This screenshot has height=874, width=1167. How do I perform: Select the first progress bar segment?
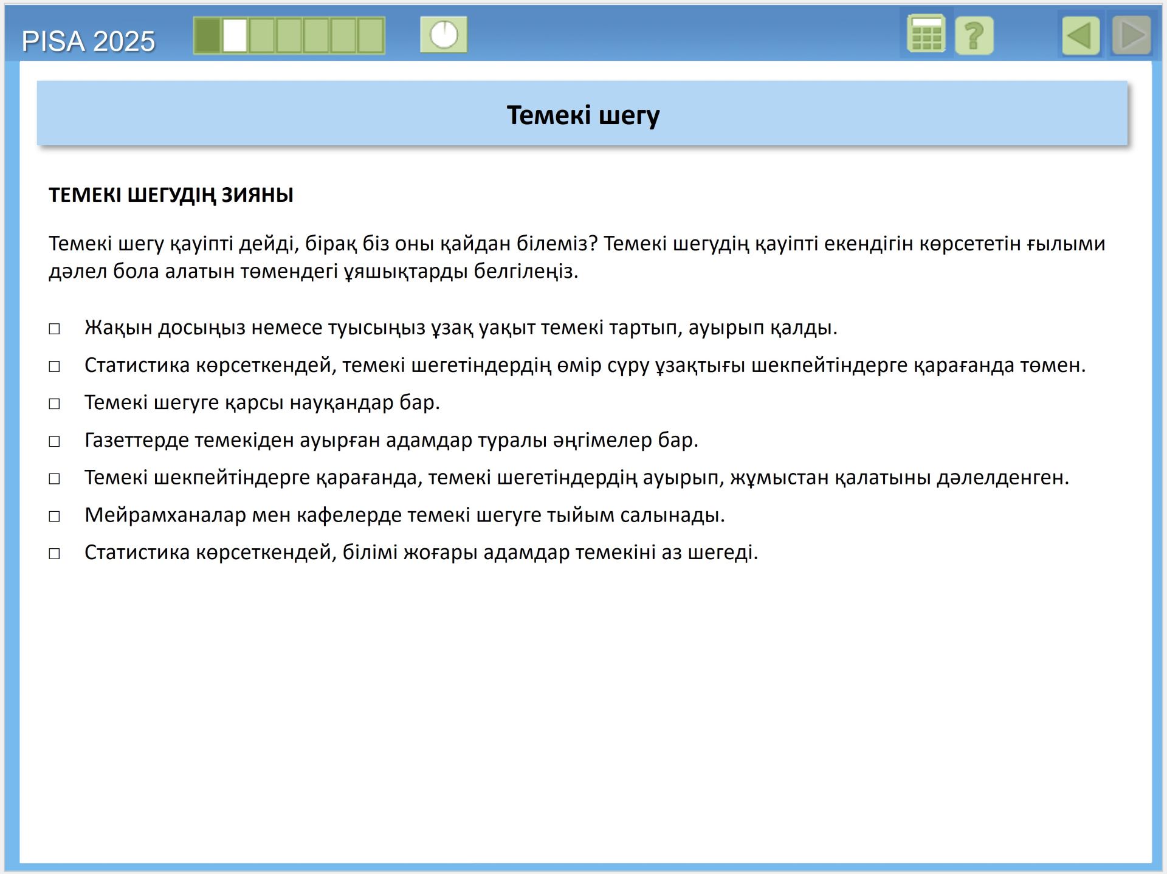[207, 35]
